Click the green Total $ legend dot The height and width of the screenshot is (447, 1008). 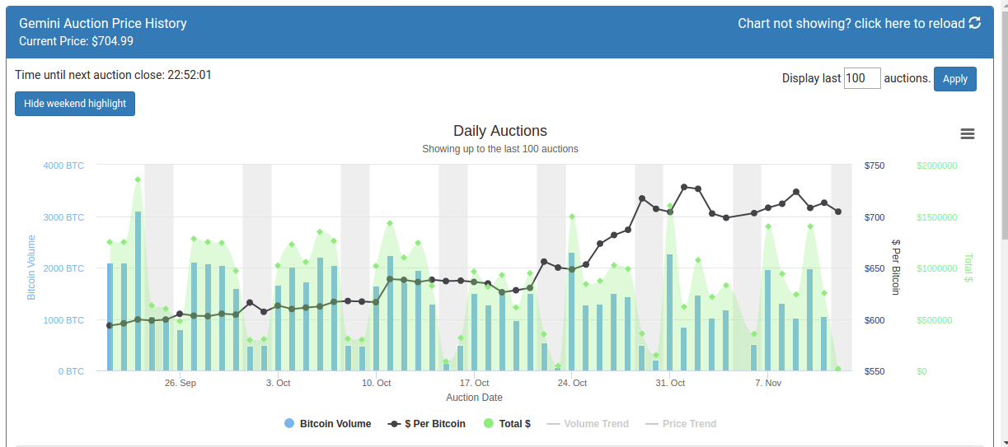pyautogui.click(x=489, y=424)
